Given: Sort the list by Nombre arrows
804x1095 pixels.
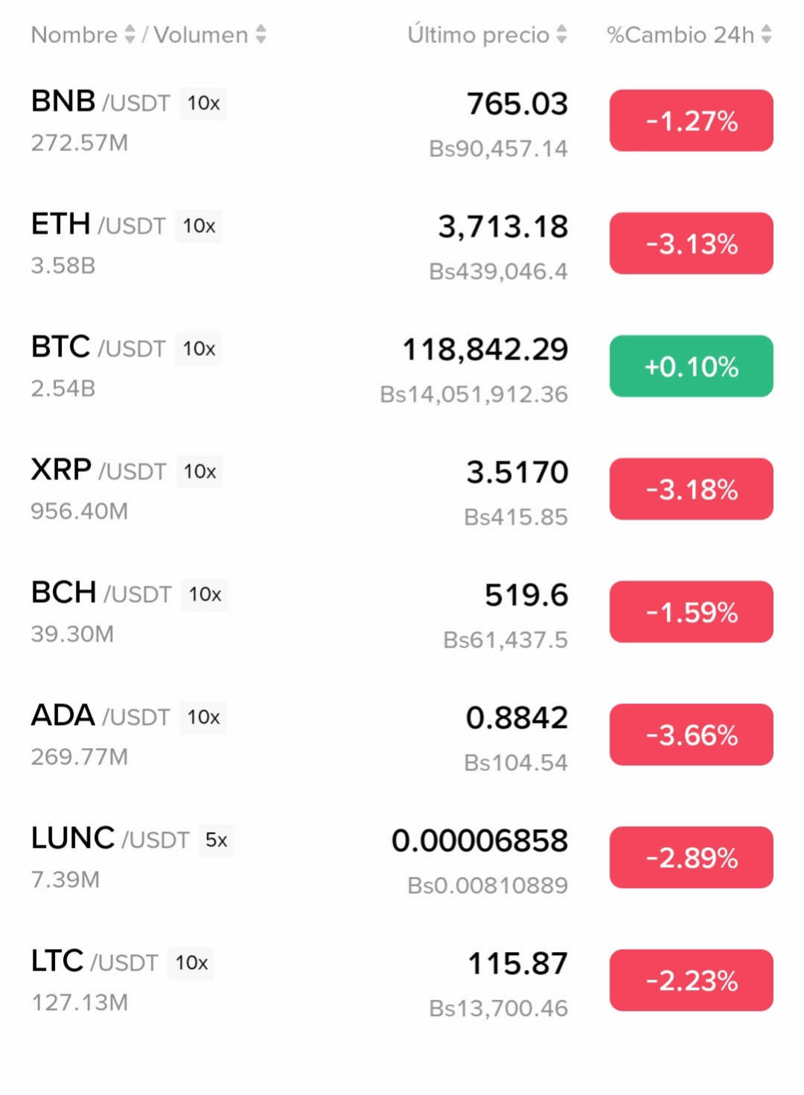Looking at the screenshot, I should (130, 34).
